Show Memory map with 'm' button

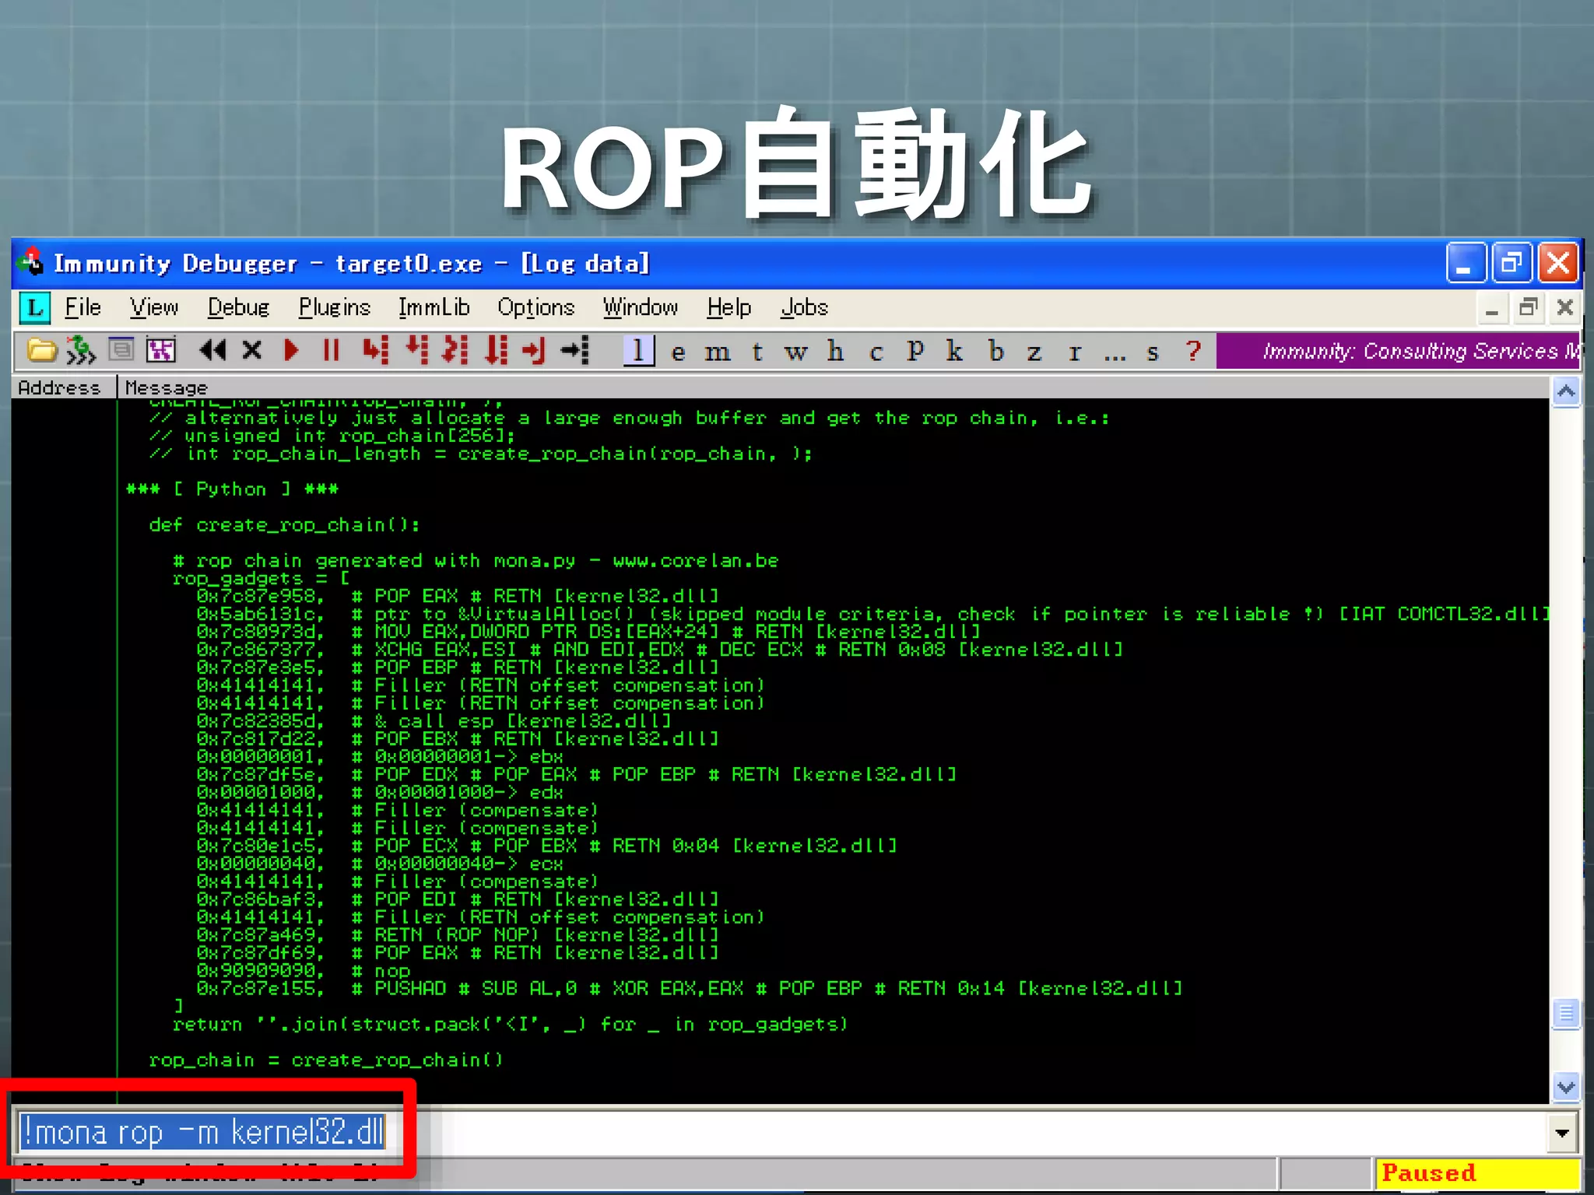click(718, 352)
